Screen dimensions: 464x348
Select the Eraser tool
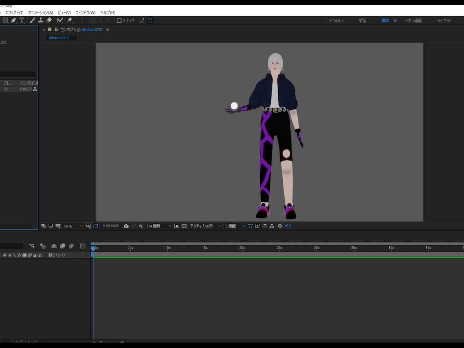tap(49, 20)
